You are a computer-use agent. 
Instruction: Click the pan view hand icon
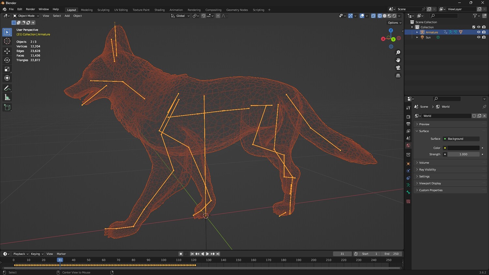coord(398,60)
